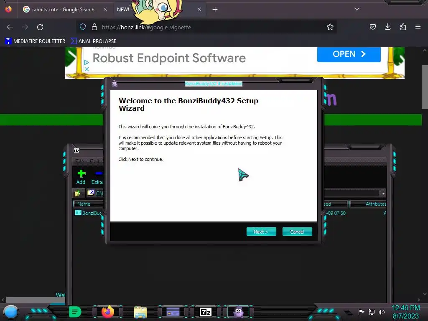This screenshot has height=321, width=428.
Task: Close the NEW! browser tab
Action: 199,9
